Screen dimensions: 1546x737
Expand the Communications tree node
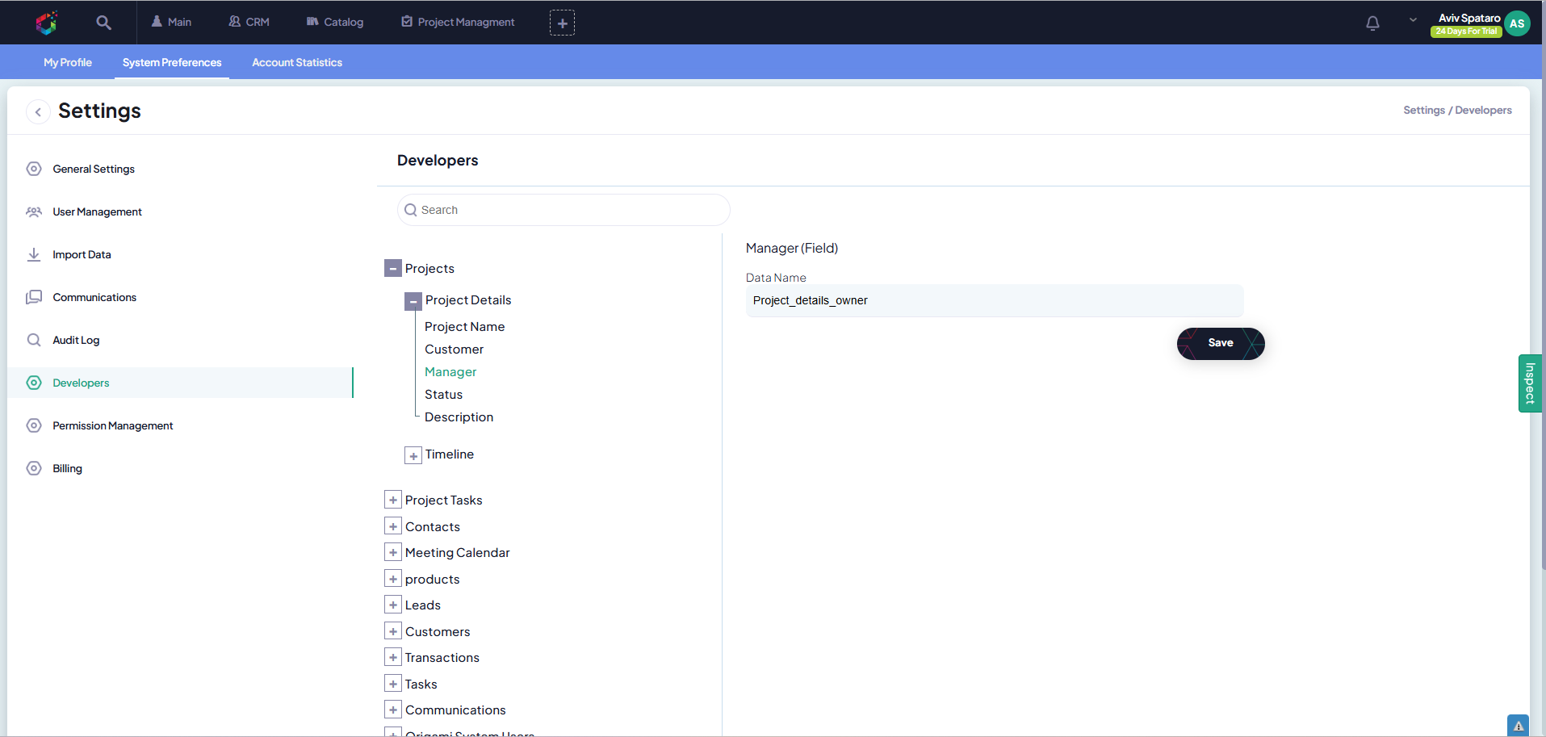pos(393,710)
